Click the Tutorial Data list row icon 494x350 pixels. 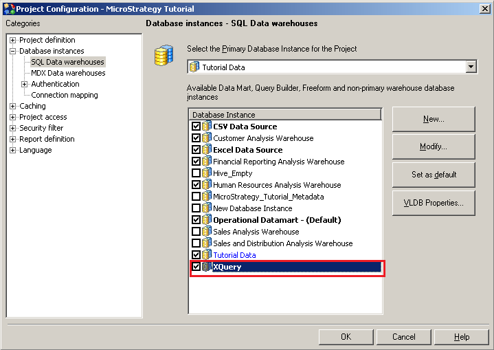(x=207, y=254)
